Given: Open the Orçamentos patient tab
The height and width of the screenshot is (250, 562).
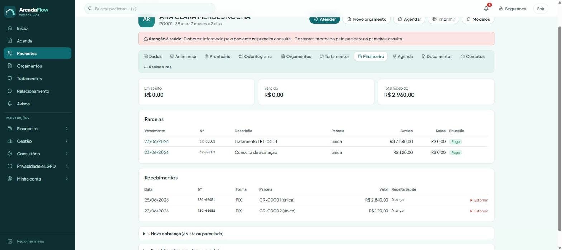Looking at the screenshot, I should coord(296,57).
